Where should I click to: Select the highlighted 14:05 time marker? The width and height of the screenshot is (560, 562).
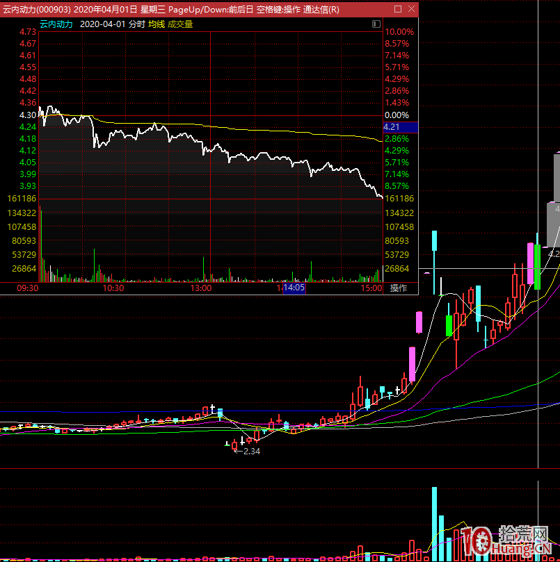tap(294, 288)
